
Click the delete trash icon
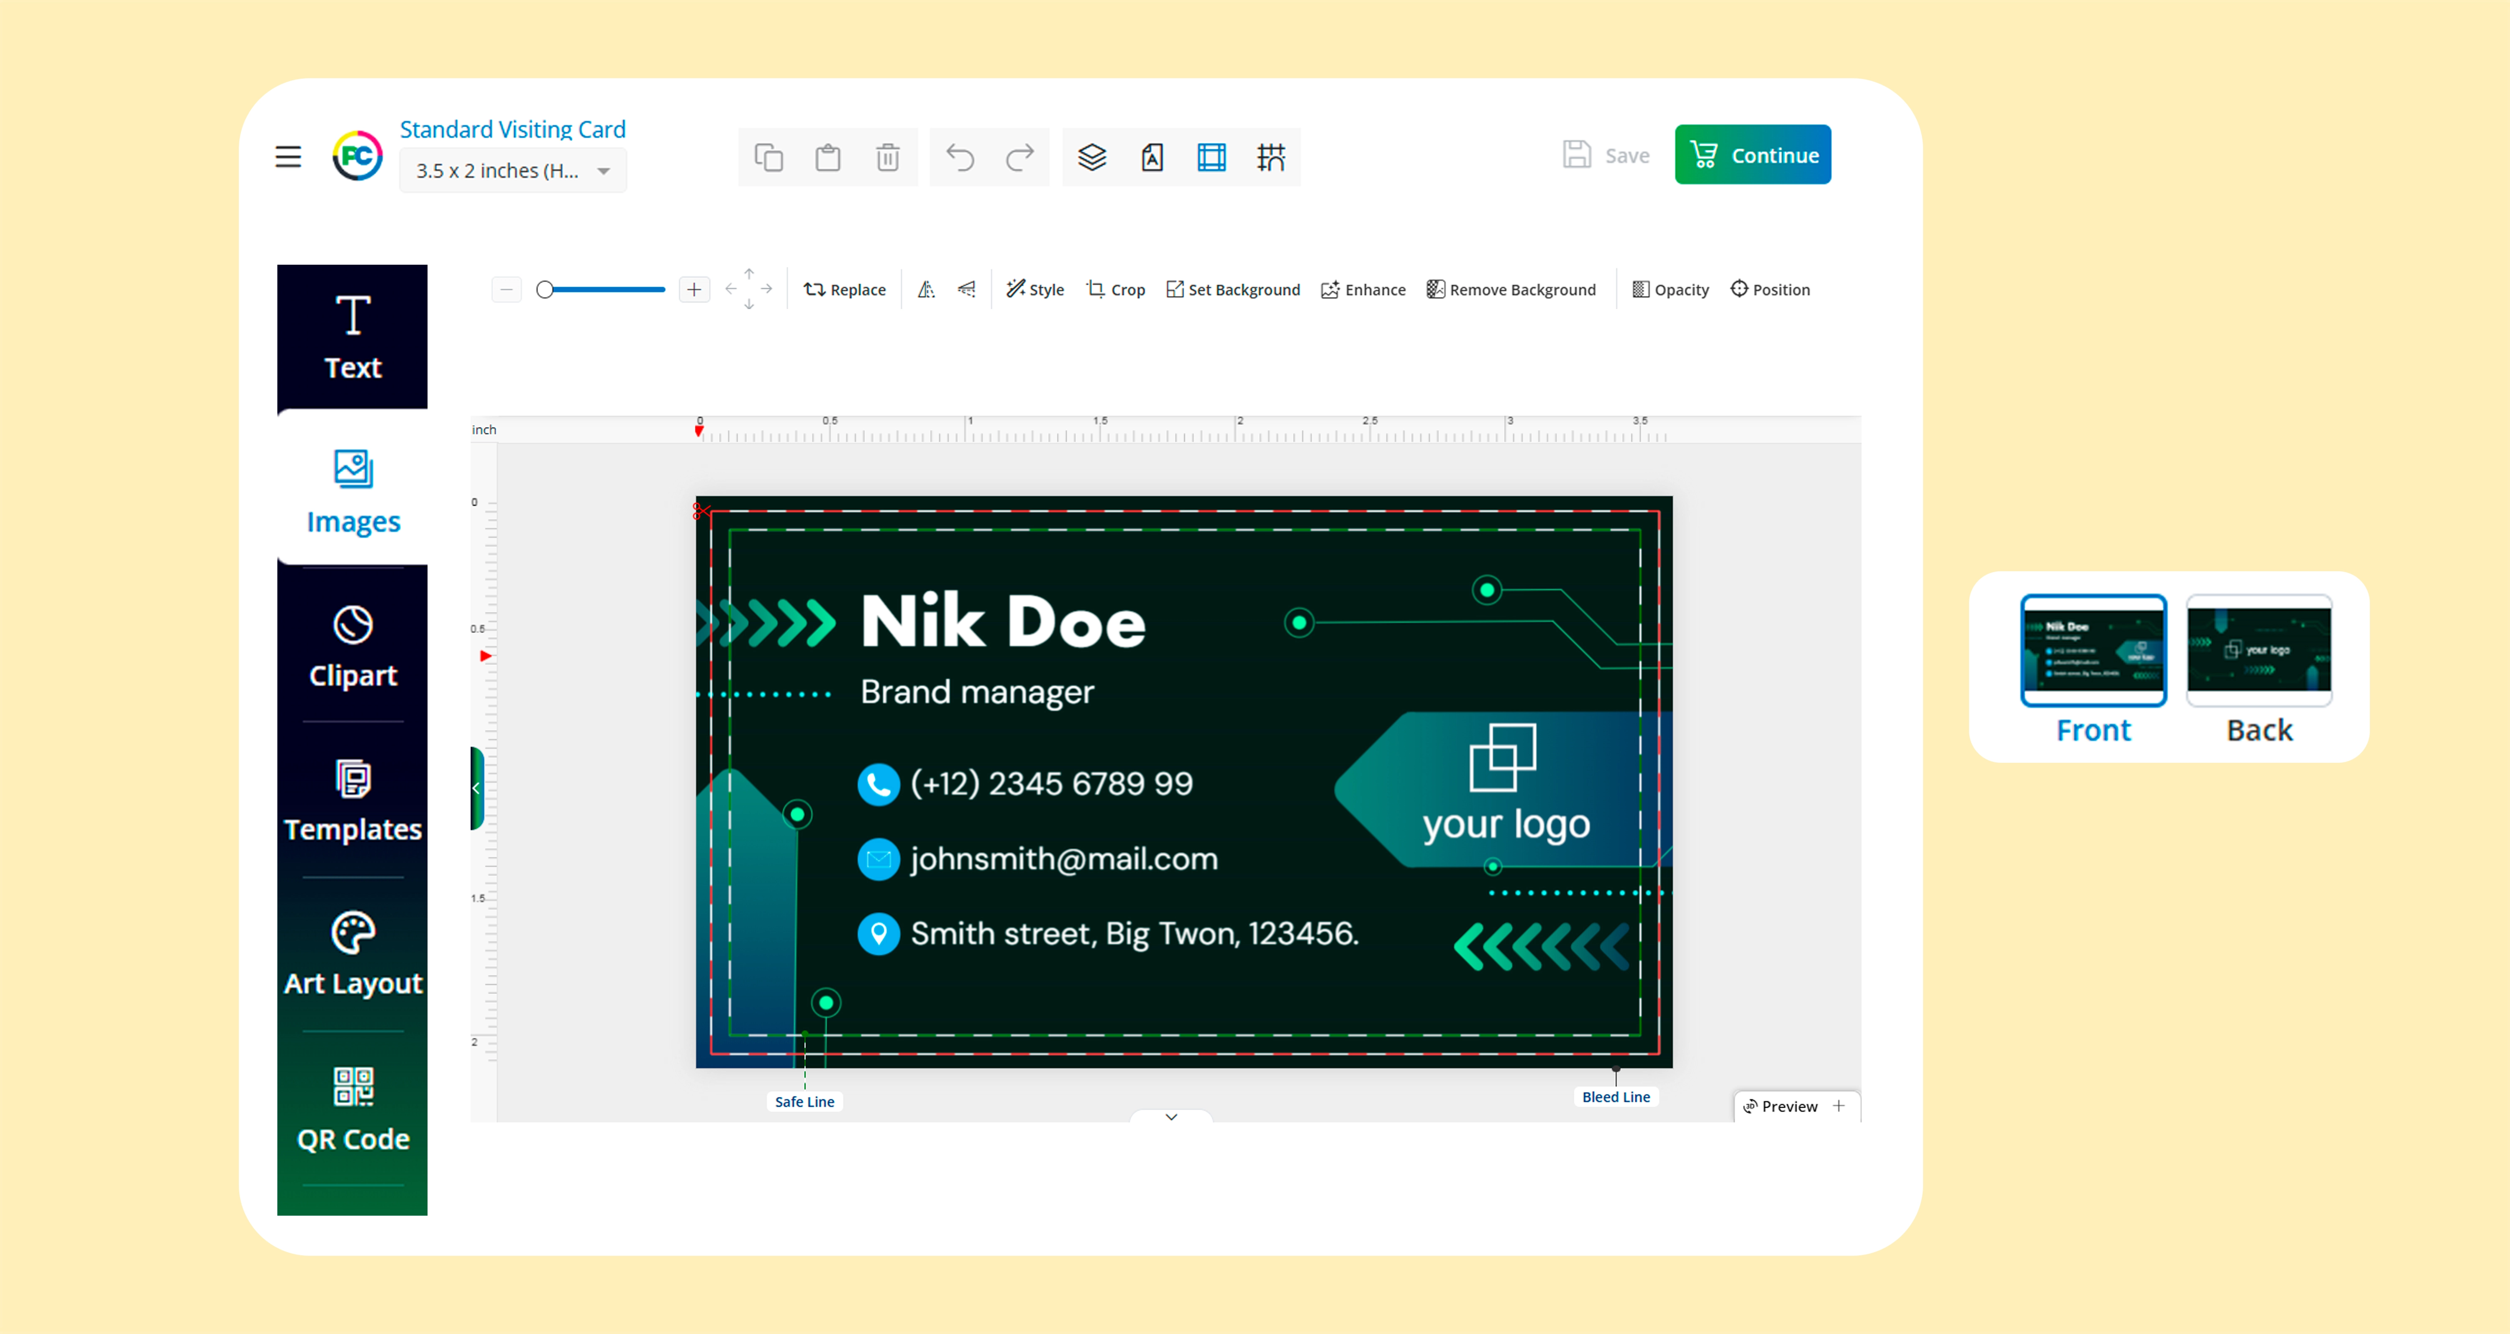click(887, 157)
